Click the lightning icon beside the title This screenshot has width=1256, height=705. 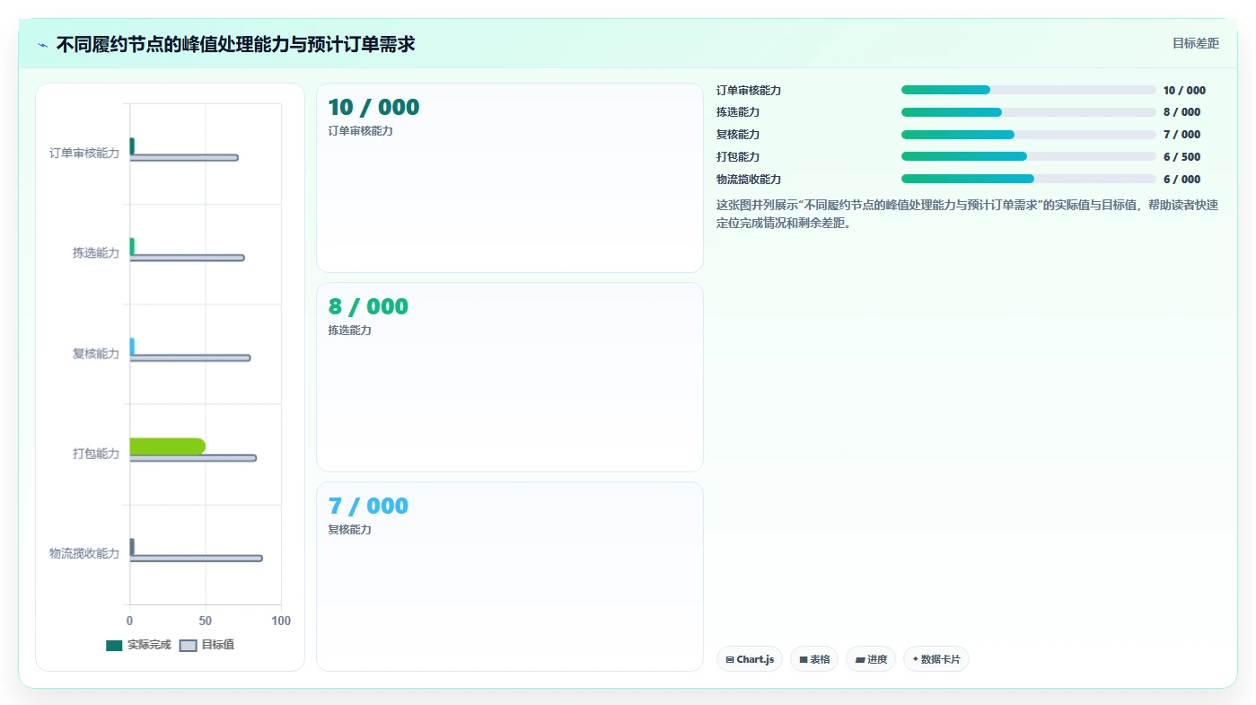(42, 45)
